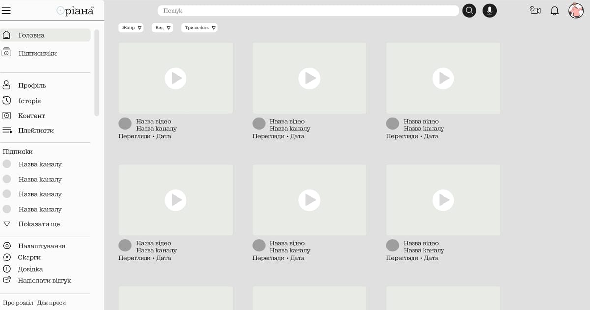
Task: Open Історія from the sidebar
Action: click(x=29, y=101)
